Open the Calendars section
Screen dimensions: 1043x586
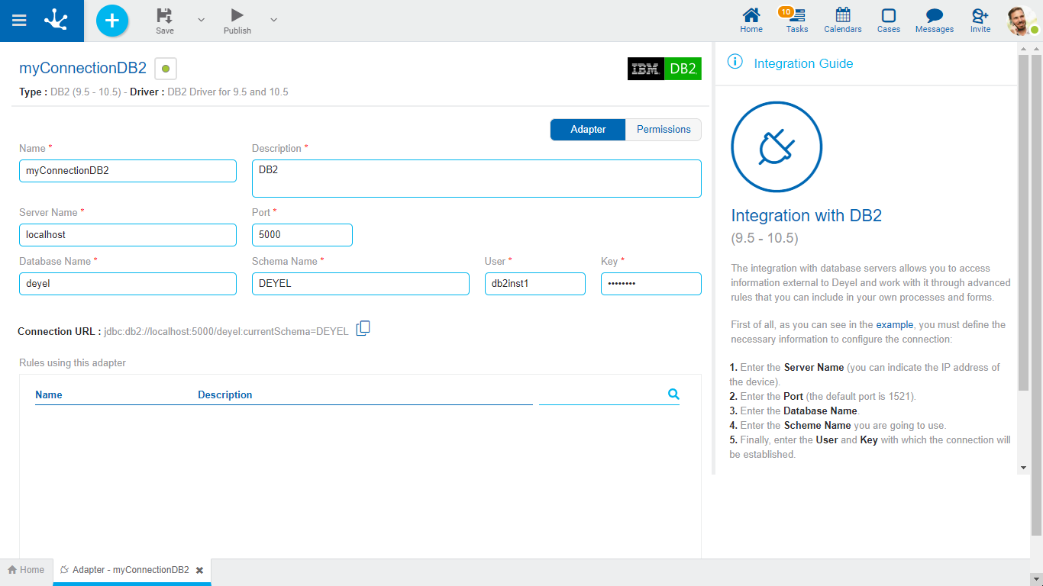[x=842, y=21]
